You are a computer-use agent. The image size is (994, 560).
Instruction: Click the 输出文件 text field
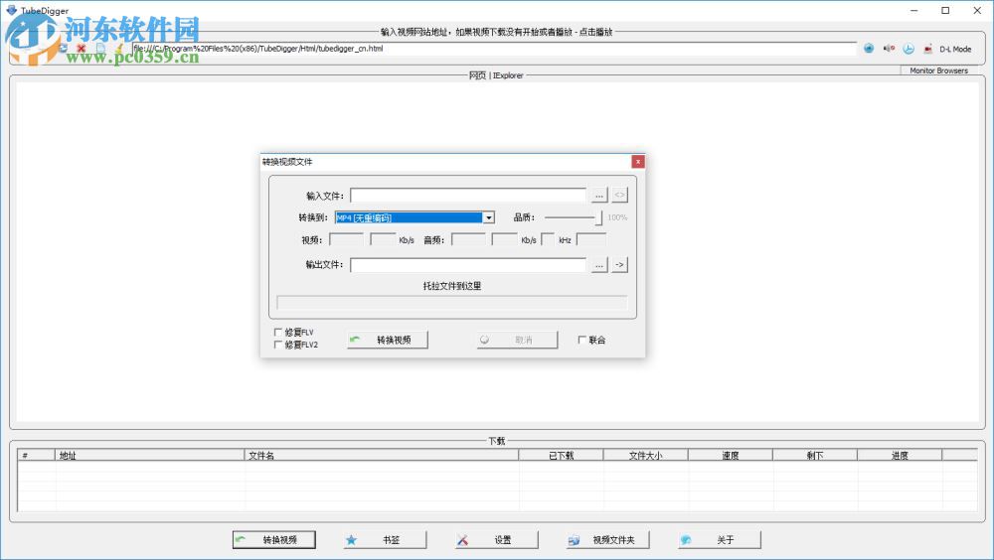(x=468, y=265)
